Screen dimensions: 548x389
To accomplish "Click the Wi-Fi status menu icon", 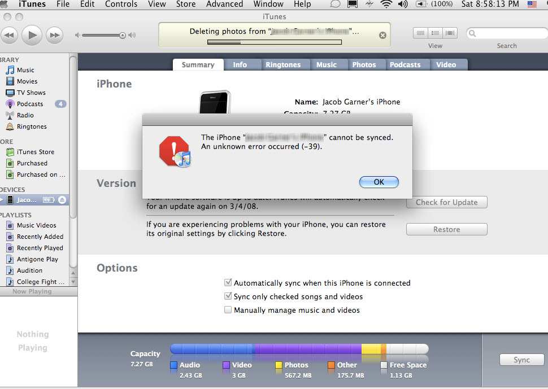I will coord(386,5).
